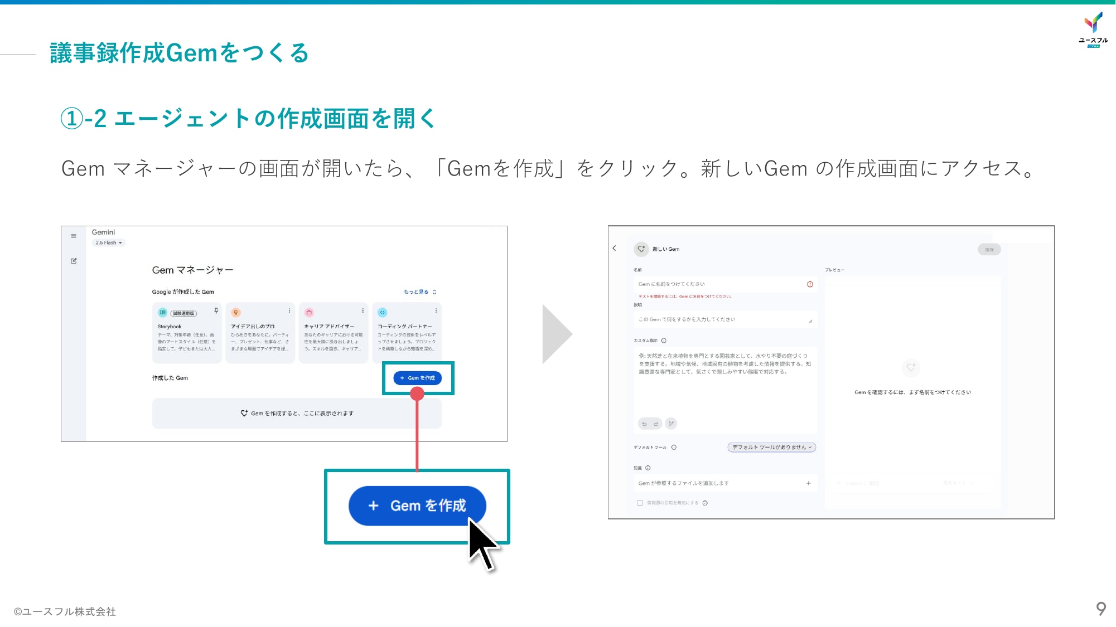The image size is (1116, 627).
Task: Click the Gem avatar icon beside 新しい Gem
Action: click(641, 249)
